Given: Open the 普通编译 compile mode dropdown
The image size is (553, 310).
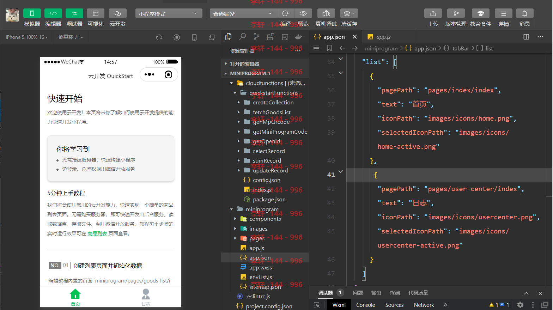Looking at the screenshot, I should pos(243,13).
